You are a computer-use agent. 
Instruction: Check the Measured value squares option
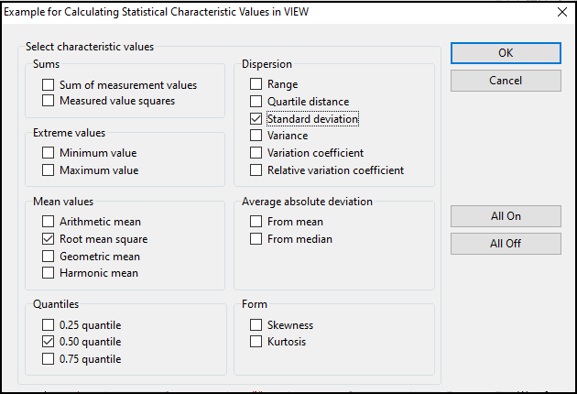coord(49,101)
